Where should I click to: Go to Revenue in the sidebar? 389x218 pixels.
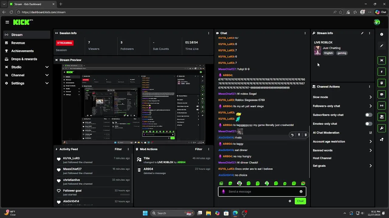point(27,43)
